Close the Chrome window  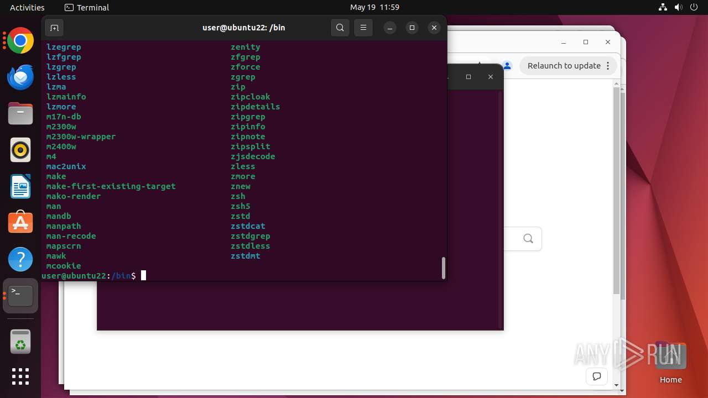click(608, 43)
